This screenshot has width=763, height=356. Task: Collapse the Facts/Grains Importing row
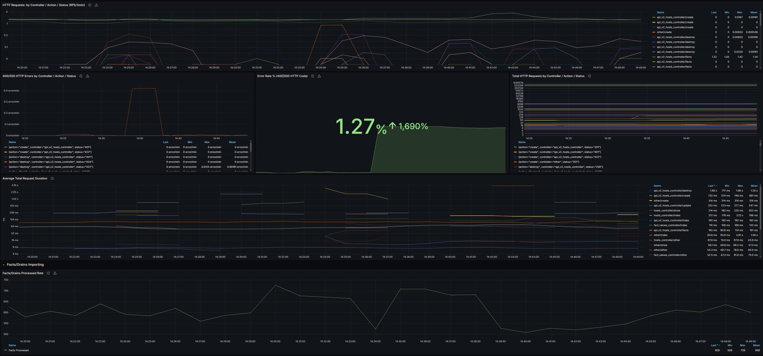tap(4, 265)
